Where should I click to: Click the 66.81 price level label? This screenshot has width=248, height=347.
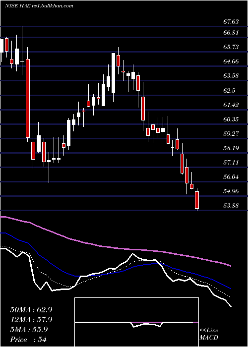[231, 33]
